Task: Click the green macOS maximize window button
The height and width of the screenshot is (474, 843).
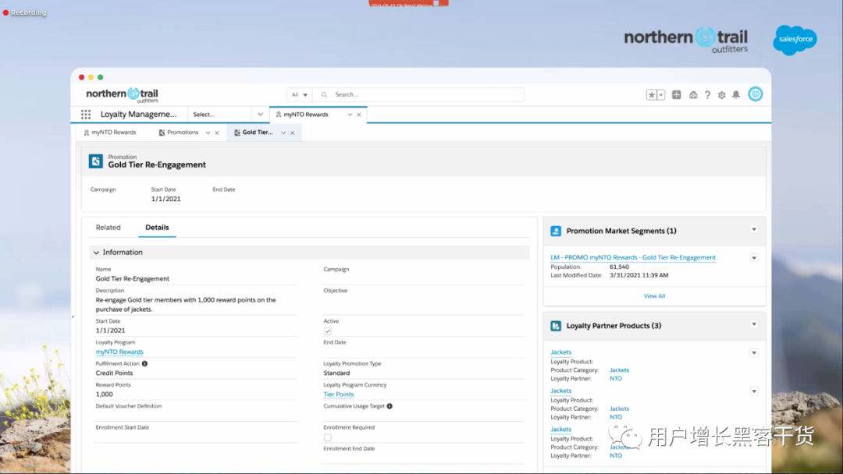Action: (100, 77)
